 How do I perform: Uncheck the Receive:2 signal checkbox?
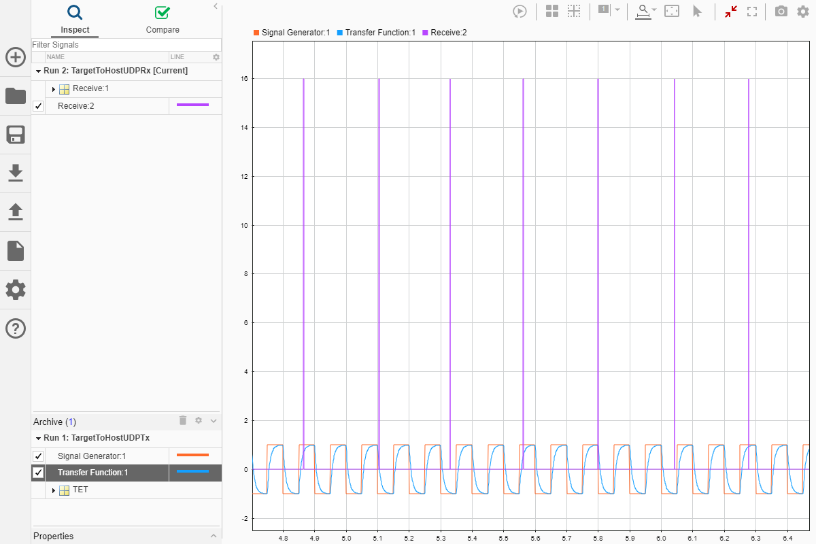coord(38,106)
